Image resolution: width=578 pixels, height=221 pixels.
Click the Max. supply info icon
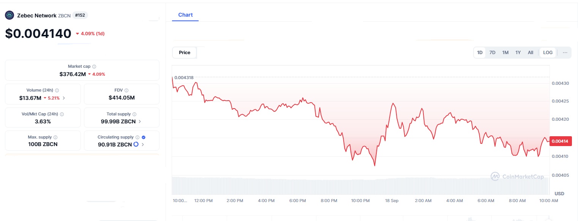[55, 137]
